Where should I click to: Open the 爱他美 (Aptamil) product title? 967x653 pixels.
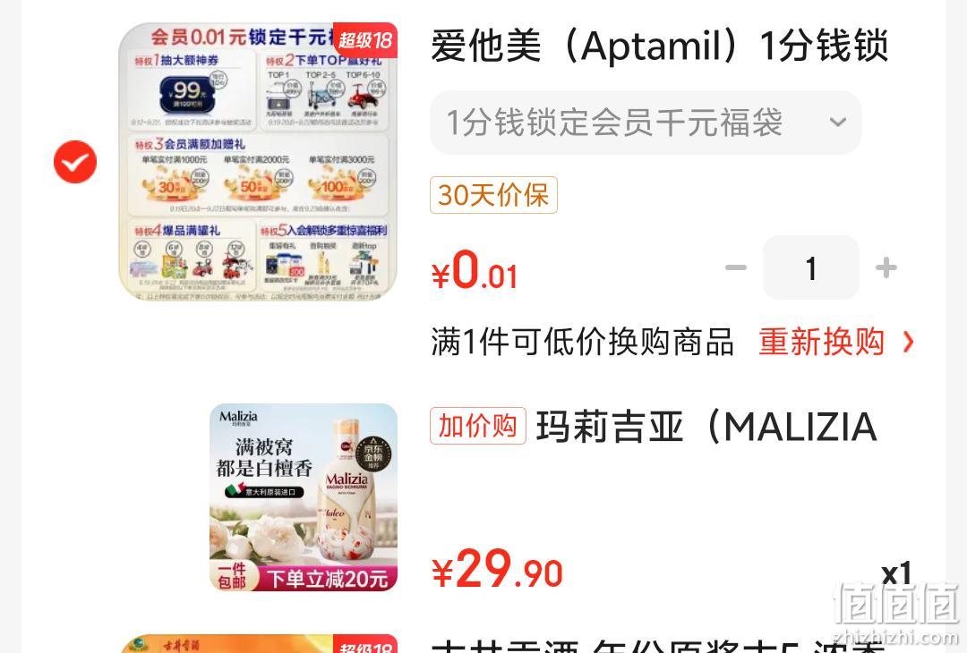pyautogui.click(x=660, y=47)
